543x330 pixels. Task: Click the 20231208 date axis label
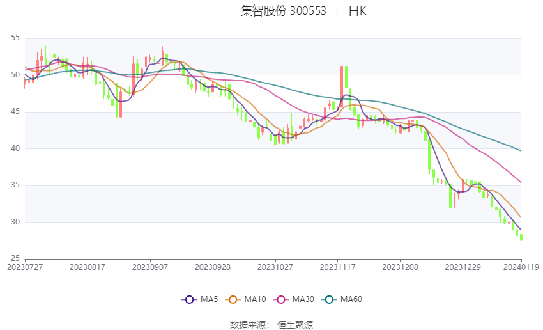click(401, 267)
